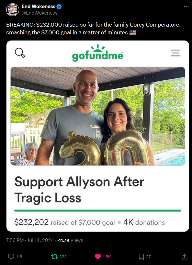
Task: Click the Support Allyson After Tragic Loss title
Action: (79, 190)
